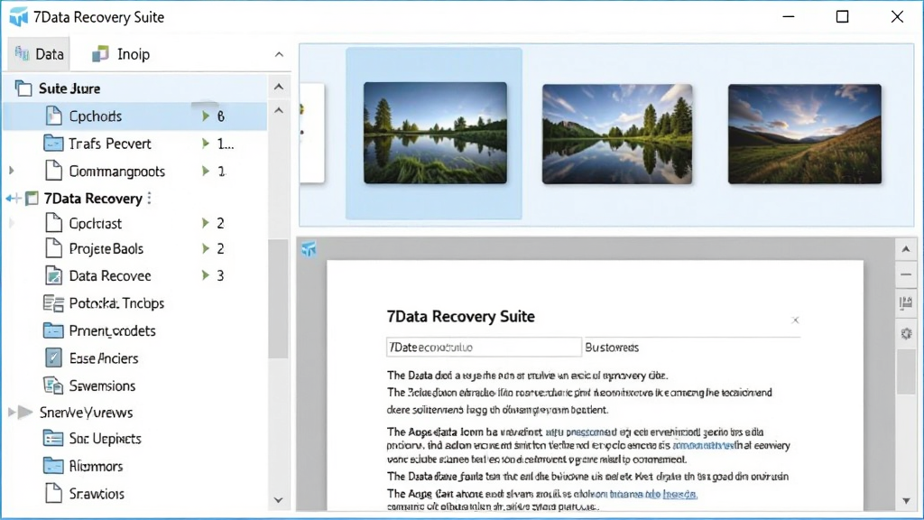The width and height of the screenshot is (924, 520).
Task: Open preview settings gear icon
Action: tap(906, 334)
